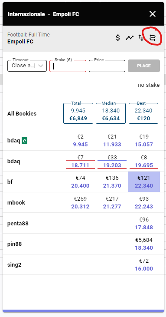This screenshot has height=317, width=166.
Task: Open the price history chart icon
Action: click(130, 38)
